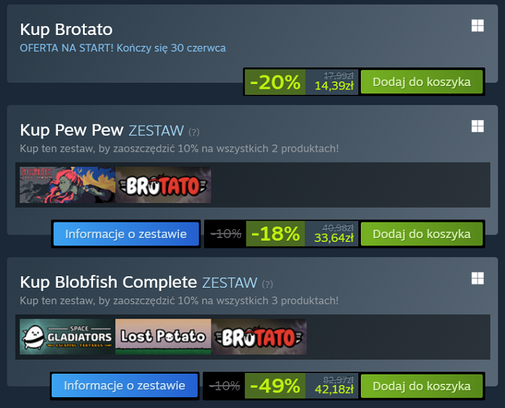The height and width of the screenshot is (408, 505).
Task: Click the (?) help icon next to Blobfish Complete ZESTAW
Action: [267, 284]
